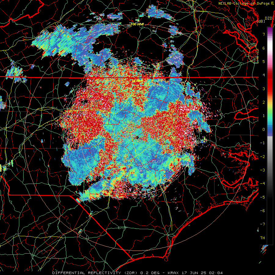Click the 100 NMI range ring label

coord(137,24)
